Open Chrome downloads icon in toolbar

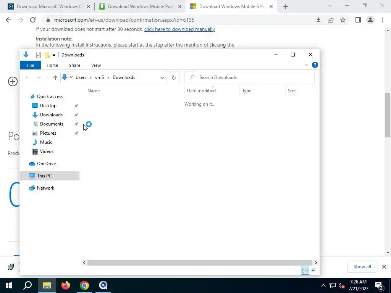pyautogui.click(x=318, y=20)
